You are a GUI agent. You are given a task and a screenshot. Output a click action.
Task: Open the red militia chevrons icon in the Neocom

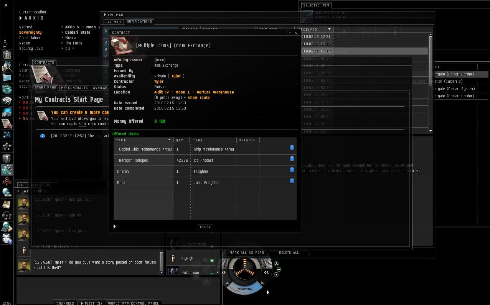(x=7, y=181)
